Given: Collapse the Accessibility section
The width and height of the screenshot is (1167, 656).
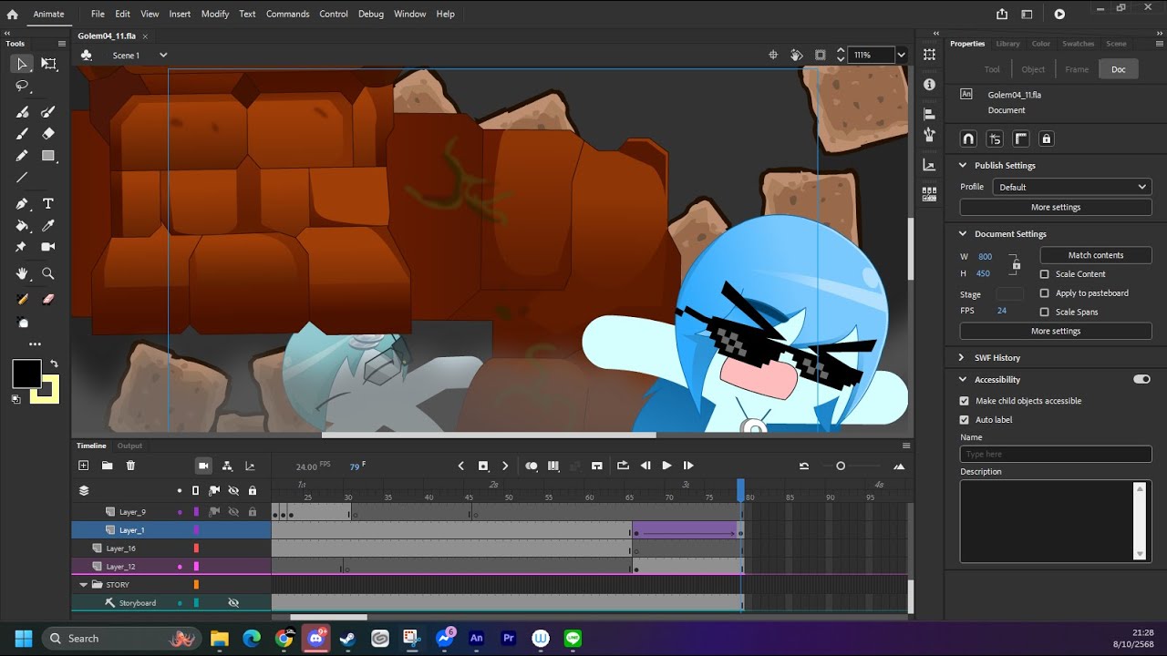Looking at the screenshot, I should coord(962,380).
